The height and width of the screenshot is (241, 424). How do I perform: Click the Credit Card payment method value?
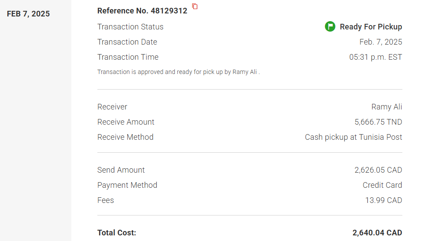tap(382, 185)
